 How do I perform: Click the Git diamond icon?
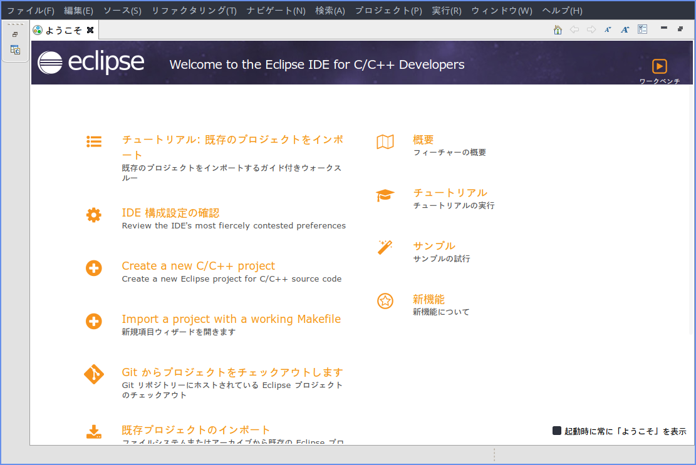click(94, 375)
